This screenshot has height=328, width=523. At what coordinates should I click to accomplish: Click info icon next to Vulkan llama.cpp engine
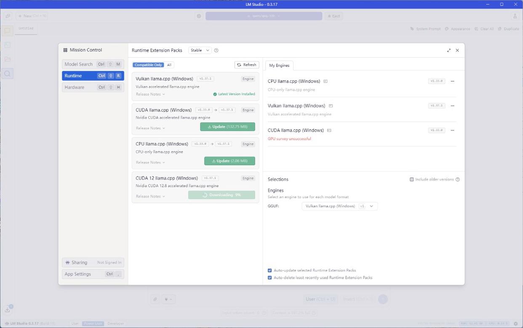tap(331, 106)
